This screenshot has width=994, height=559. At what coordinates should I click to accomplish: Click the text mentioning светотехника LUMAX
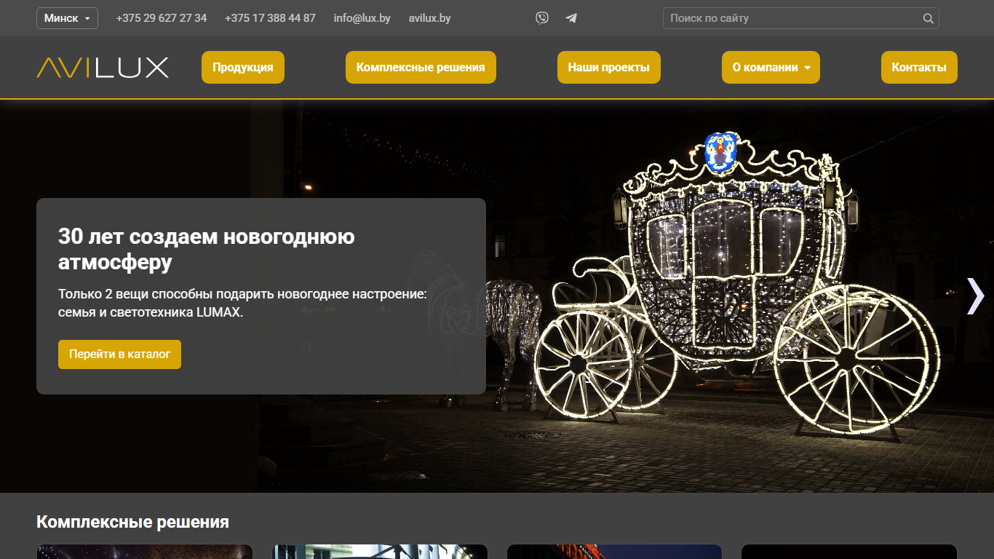[242, 304]
